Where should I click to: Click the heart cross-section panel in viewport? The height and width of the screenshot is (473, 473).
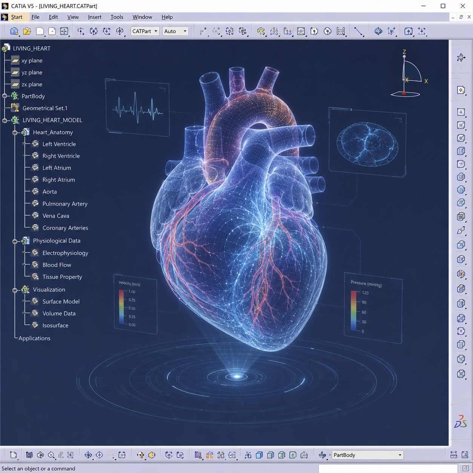point(367,142)
